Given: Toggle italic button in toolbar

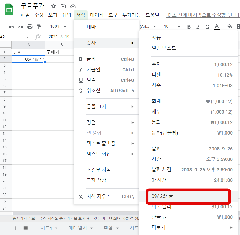Looking at the screenshot, I should click(x=198, y=26).
